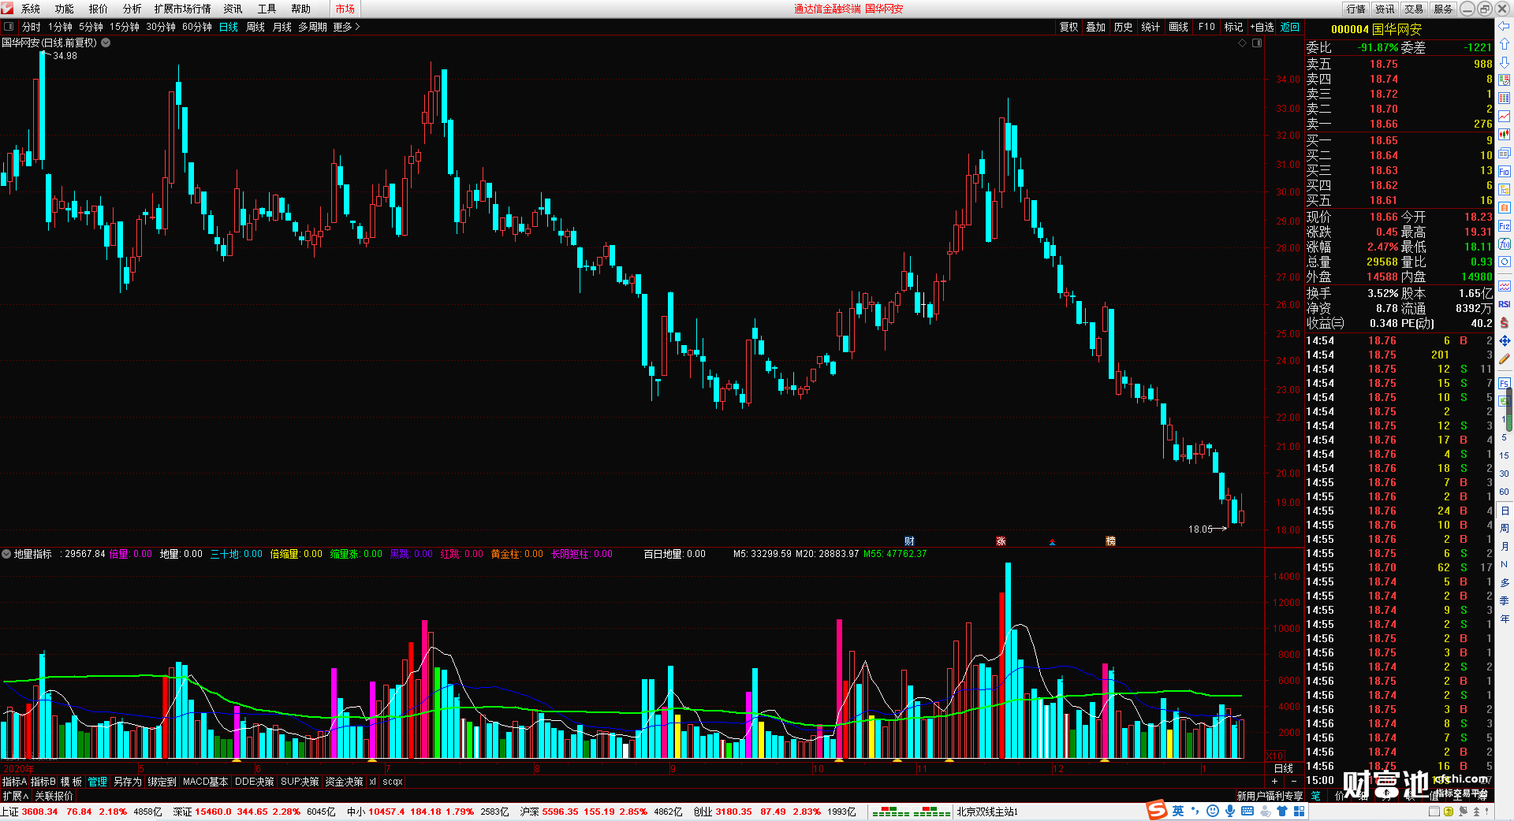Select the 日线 daily period
The height and width of the screenshot is (821, 1514).
(x=229, y=27)
